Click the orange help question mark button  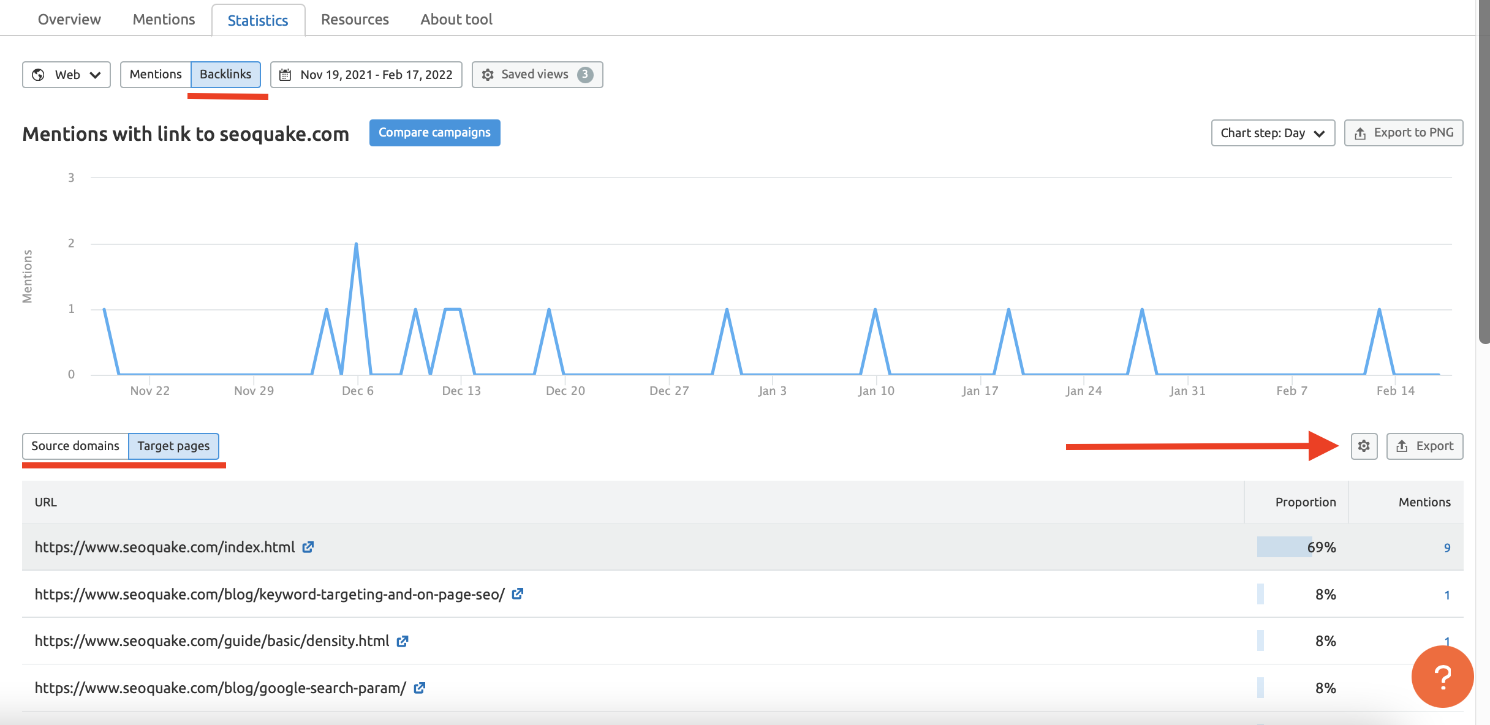pyautogui.click(x=1442, y=677)
